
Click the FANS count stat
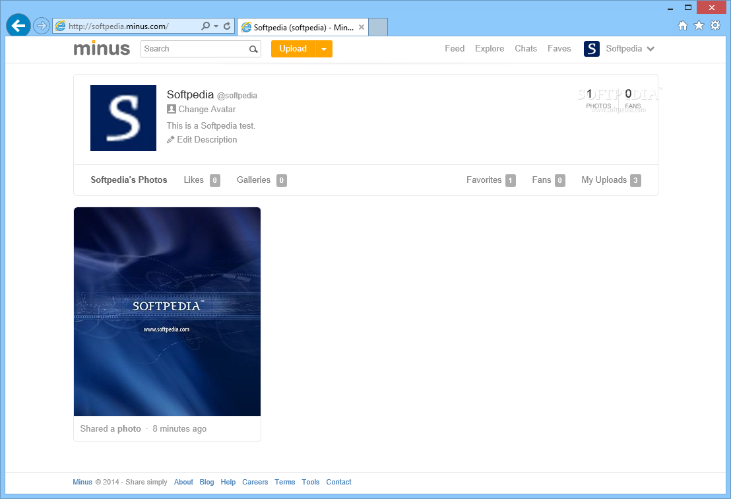633,99
